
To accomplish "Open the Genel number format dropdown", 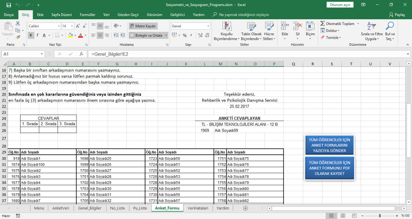I will coord(208,26).
